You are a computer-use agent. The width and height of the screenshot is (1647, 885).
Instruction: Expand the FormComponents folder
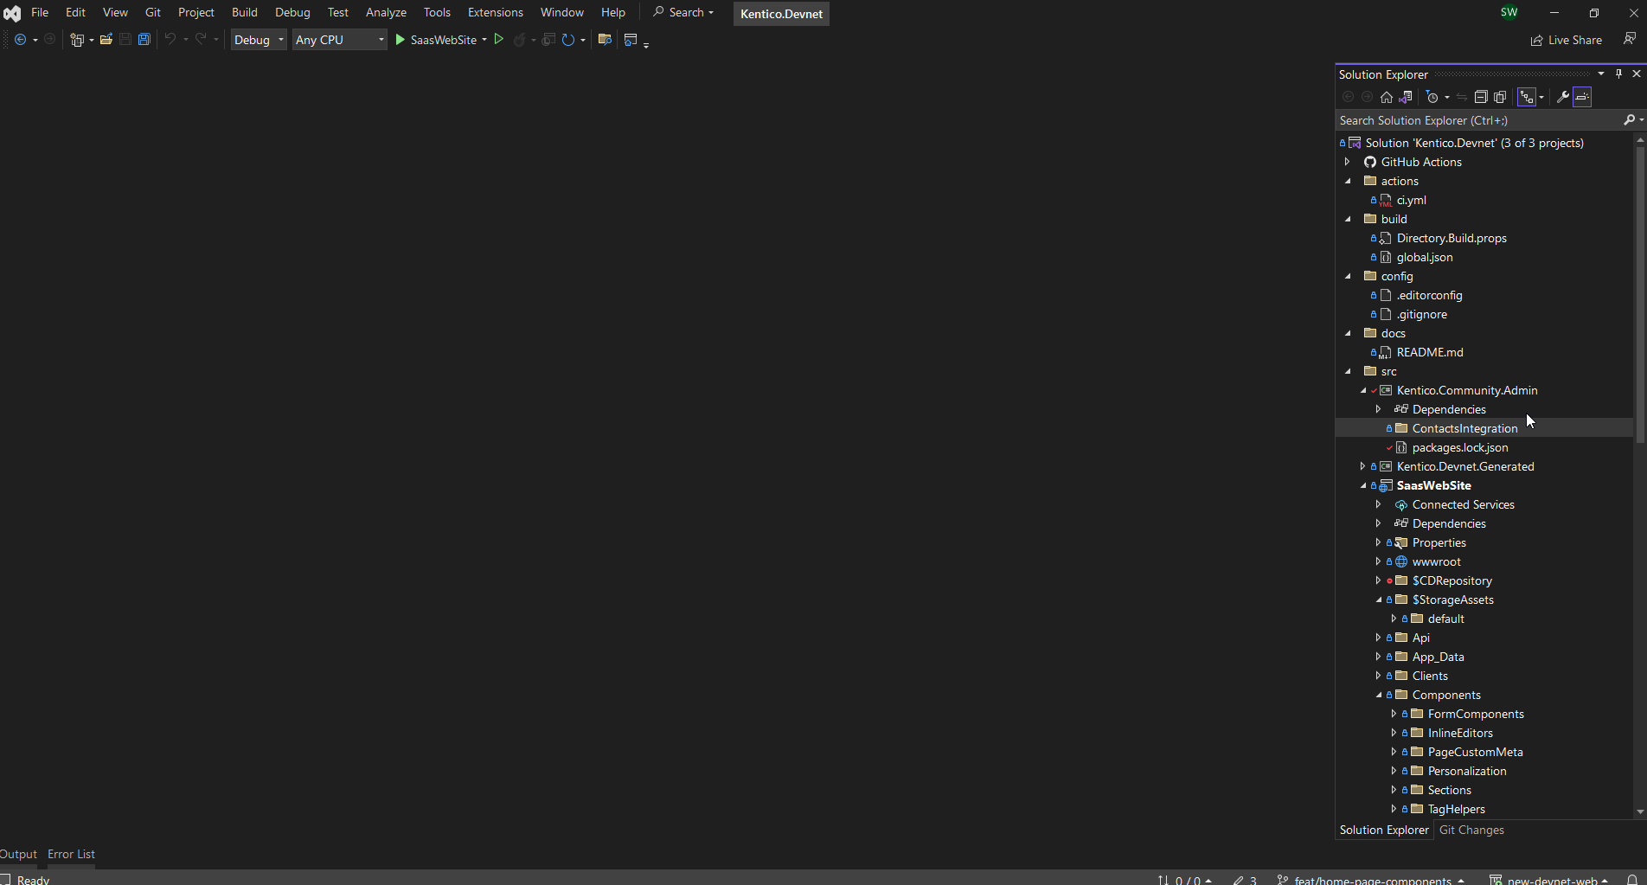1394,714
